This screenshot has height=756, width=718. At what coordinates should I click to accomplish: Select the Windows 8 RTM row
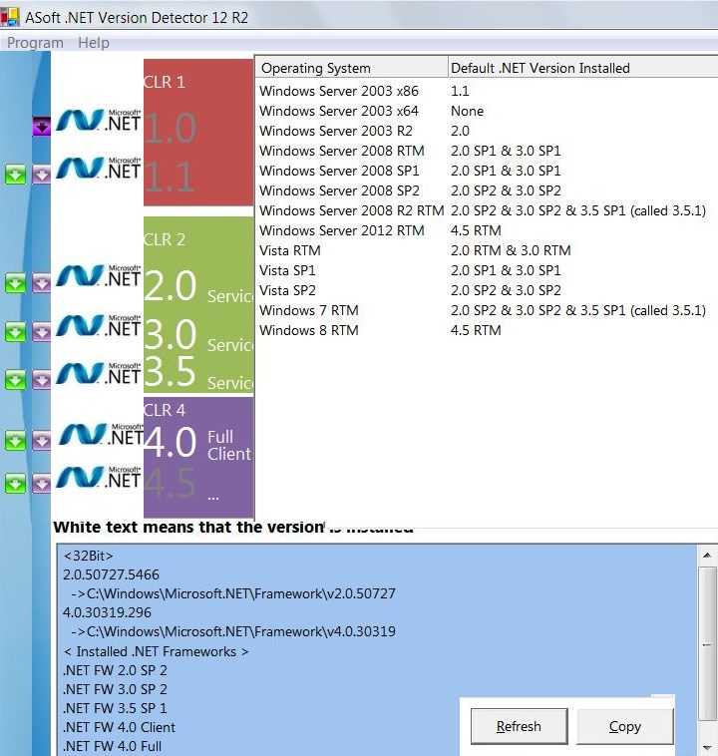(486, 330)
